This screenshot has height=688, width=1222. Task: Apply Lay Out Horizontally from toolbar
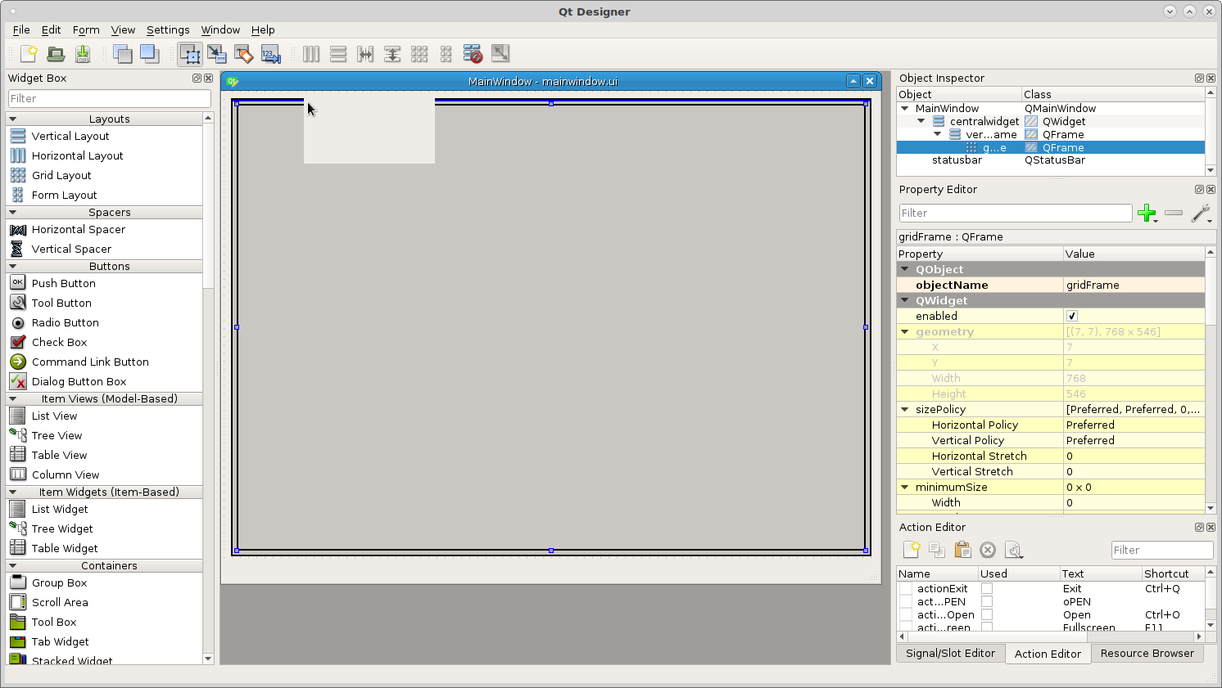click(311, 54)
